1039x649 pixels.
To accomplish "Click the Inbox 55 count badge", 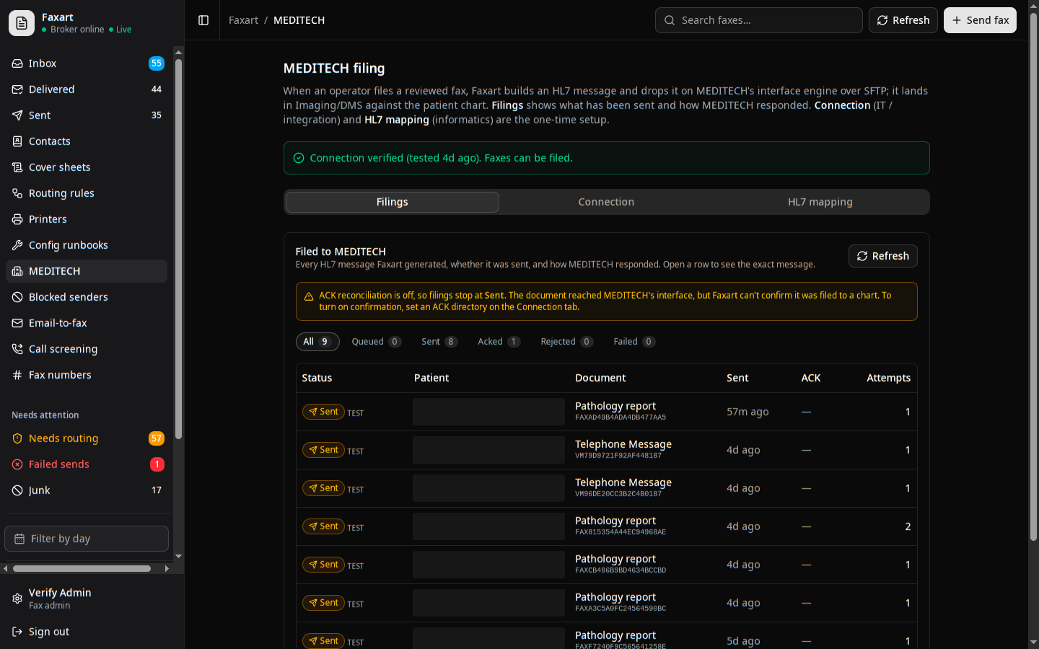I will tap(157, 63).
